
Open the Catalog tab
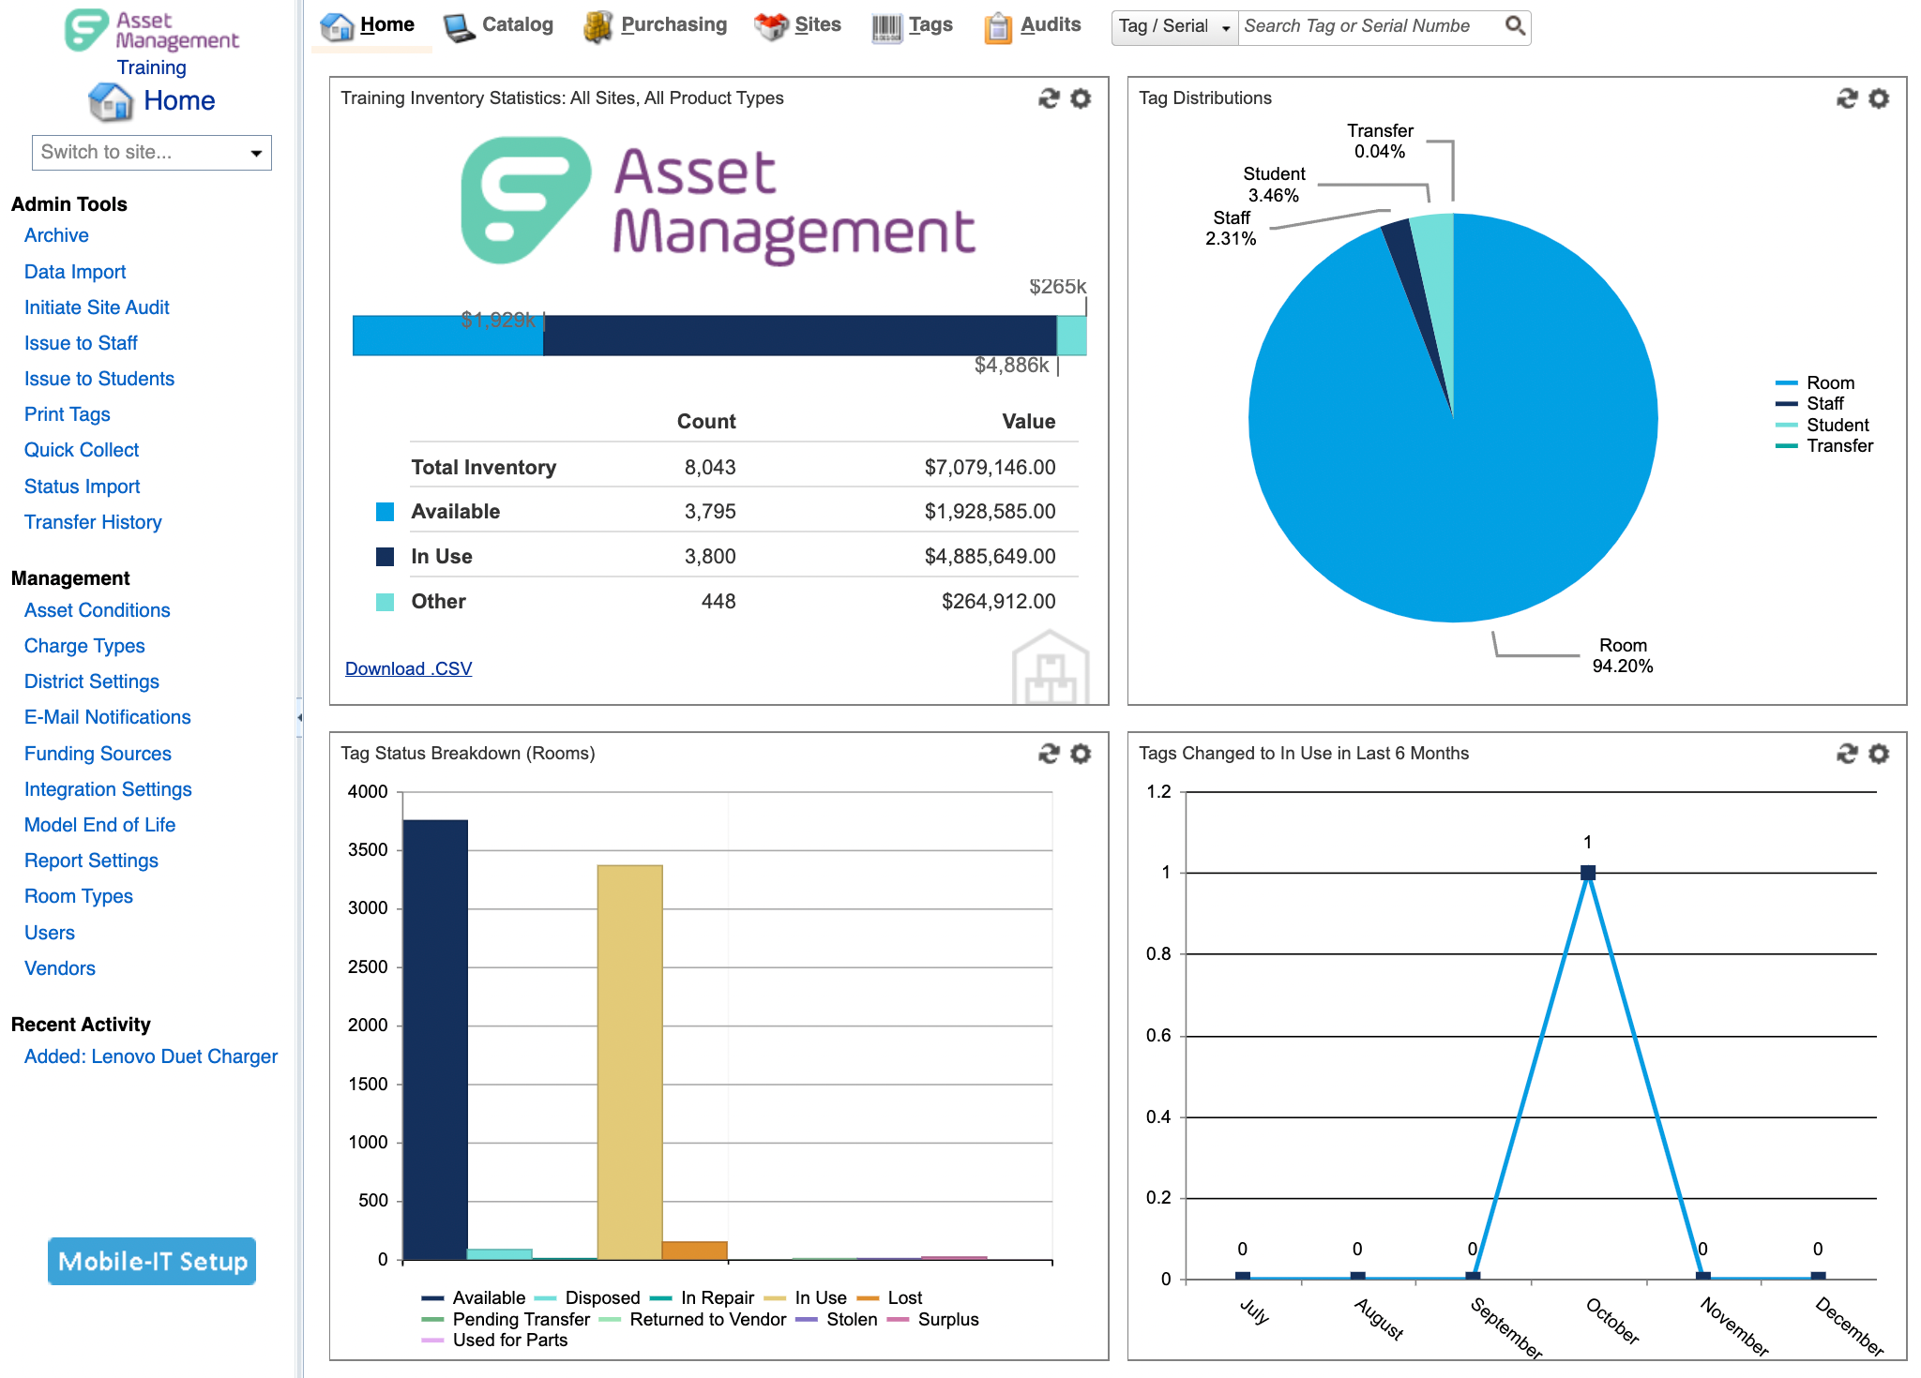(518, 25)
